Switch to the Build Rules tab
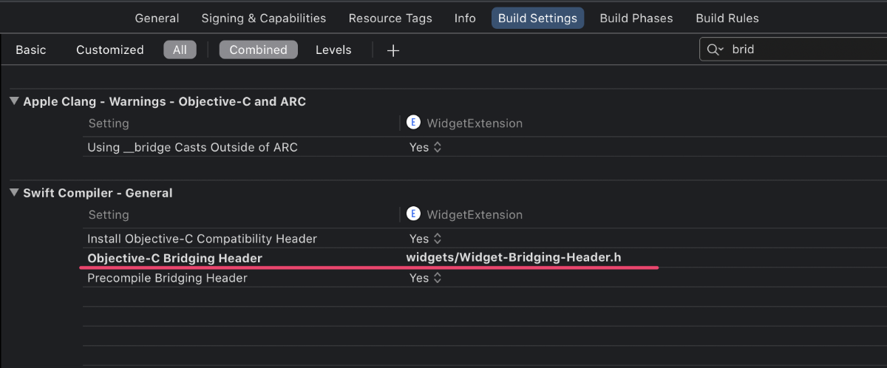The image size is (887, 368). coord(727,18)
